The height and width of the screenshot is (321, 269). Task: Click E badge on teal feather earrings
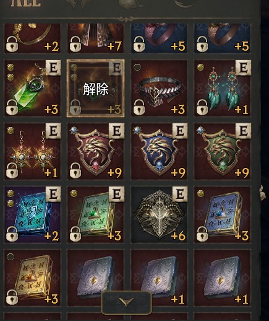(244, 68)
